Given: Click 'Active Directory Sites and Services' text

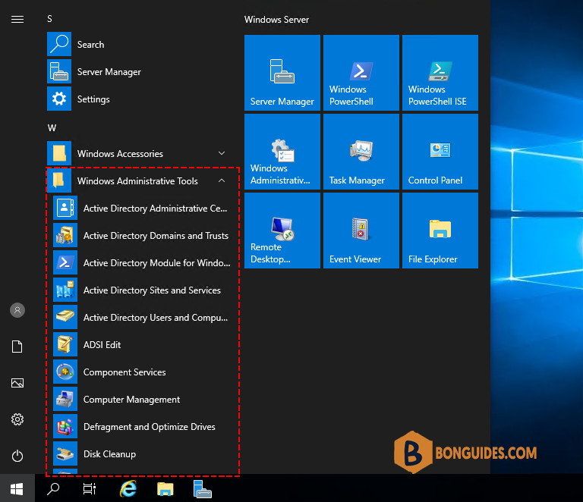Looking at the screenshot, I should tap(152, 290).
